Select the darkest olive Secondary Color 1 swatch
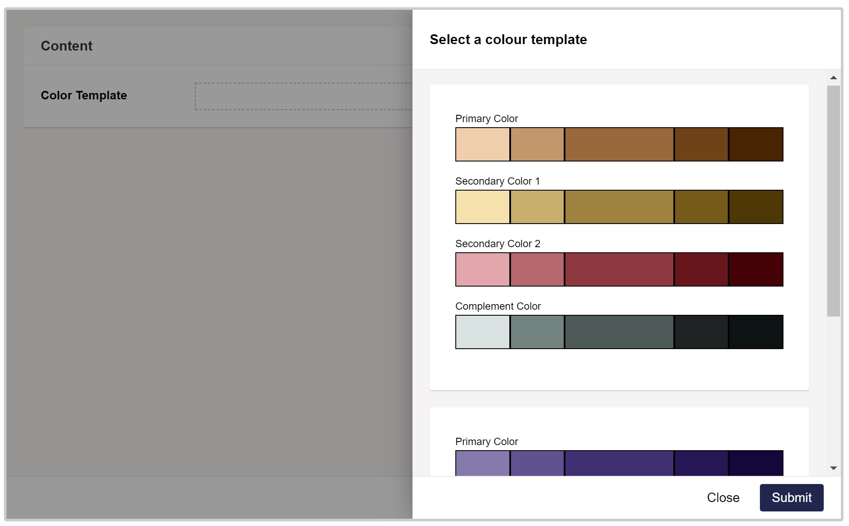This screenshot has width=849, height=526. pos(756,207)
